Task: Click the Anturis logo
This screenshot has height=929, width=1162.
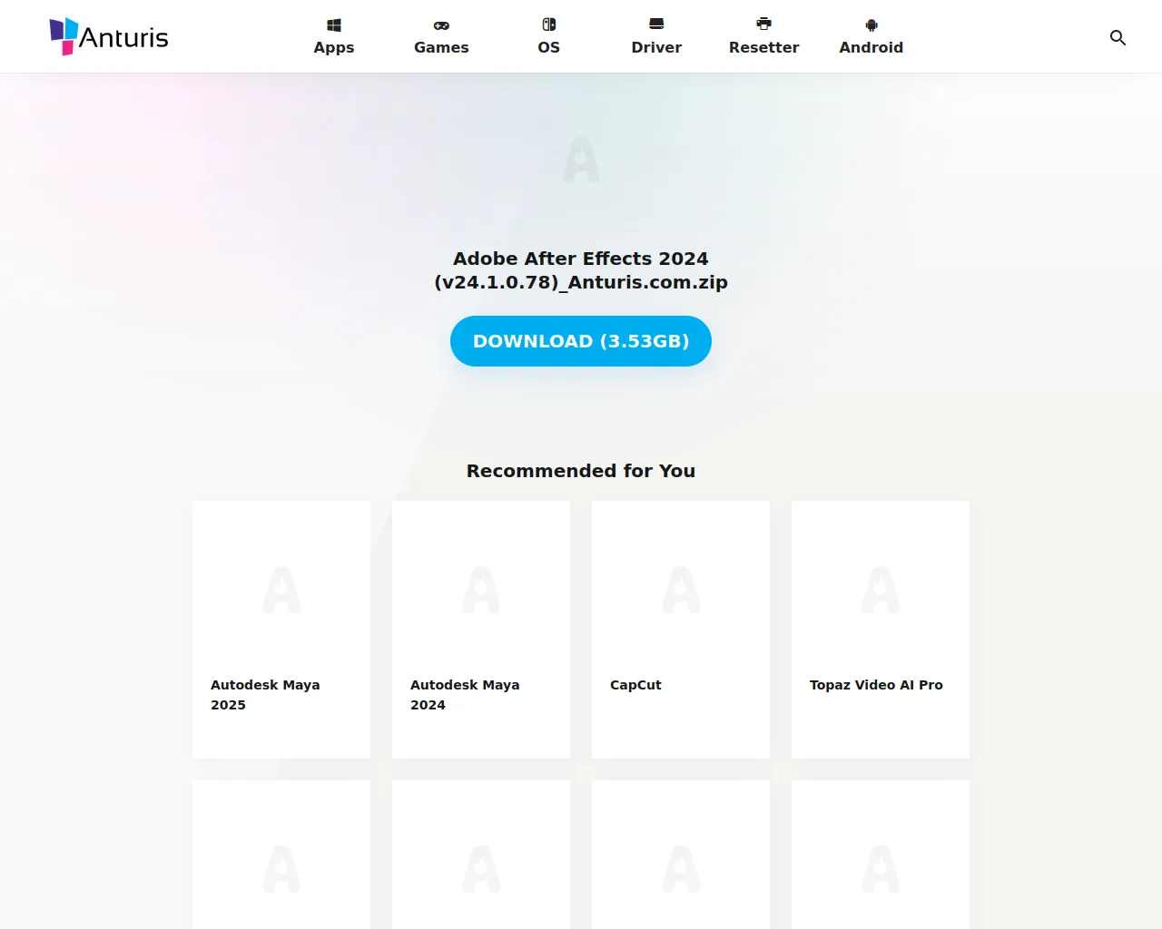Action: coord(109,36)
